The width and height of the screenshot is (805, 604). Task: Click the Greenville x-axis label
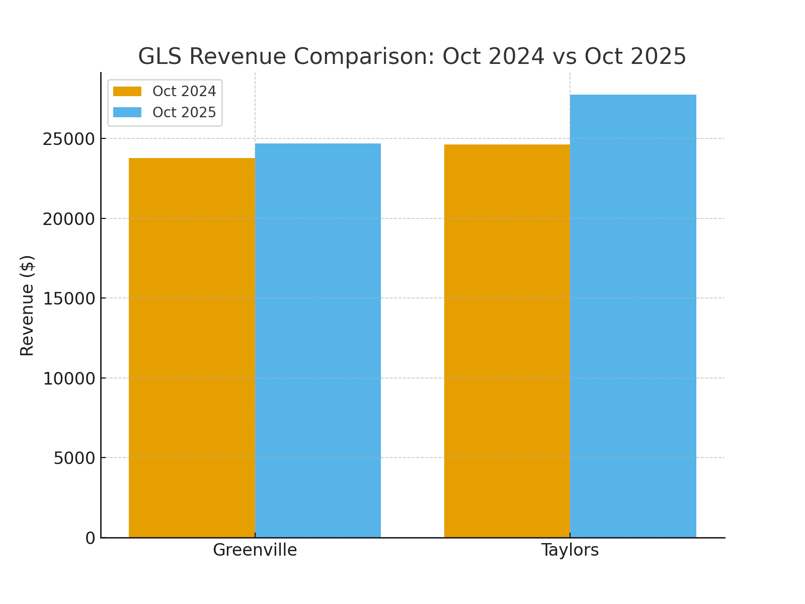pyautogui.click(x=255, y=550)
